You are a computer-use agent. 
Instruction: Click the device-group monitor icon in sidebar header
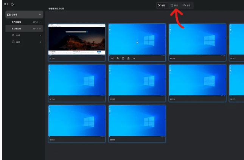(x=9, y=15)
